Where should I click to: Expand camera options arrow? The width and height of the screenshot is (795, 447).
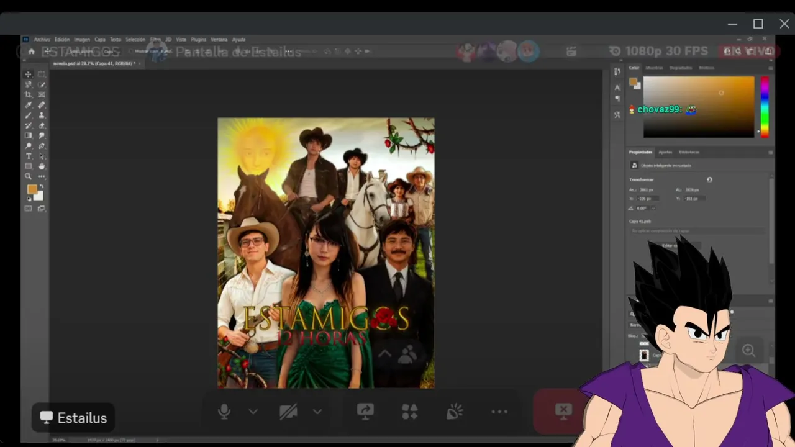coord(317,411)
